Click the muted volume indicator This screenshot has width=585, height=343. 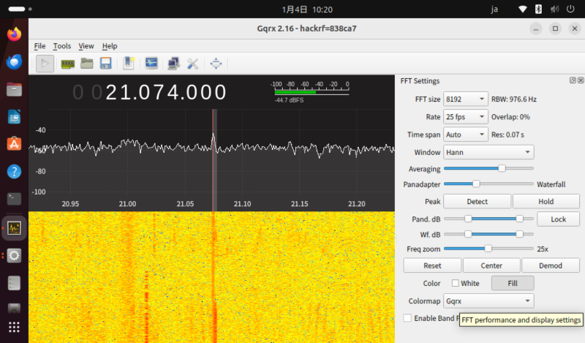coord(555,9)
